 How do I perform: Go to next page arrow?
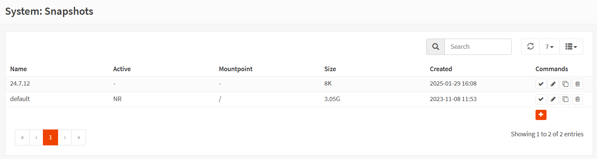coord(65,137)
